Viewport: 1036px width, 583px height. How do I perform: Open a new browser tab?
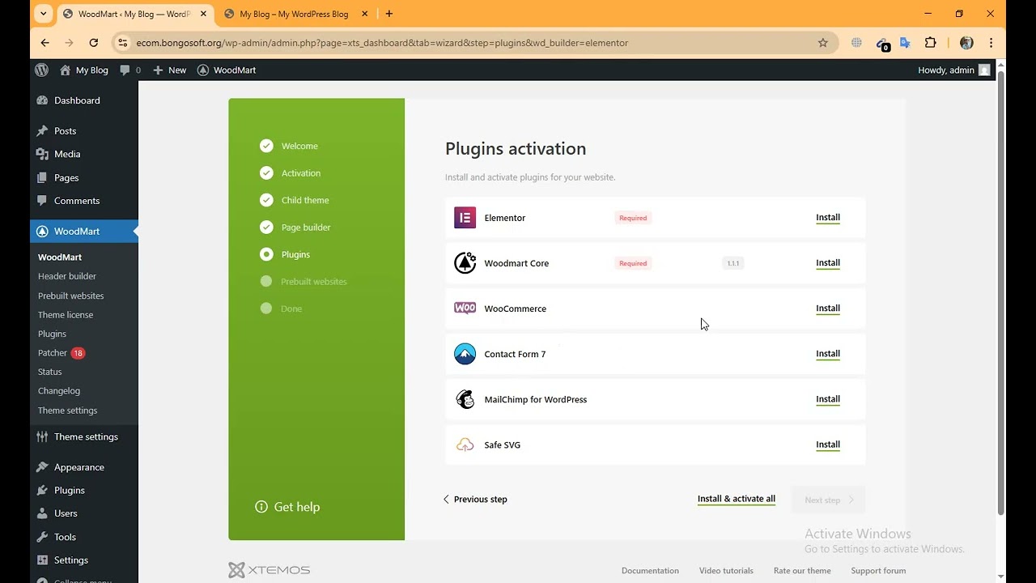tap(389, 14)
